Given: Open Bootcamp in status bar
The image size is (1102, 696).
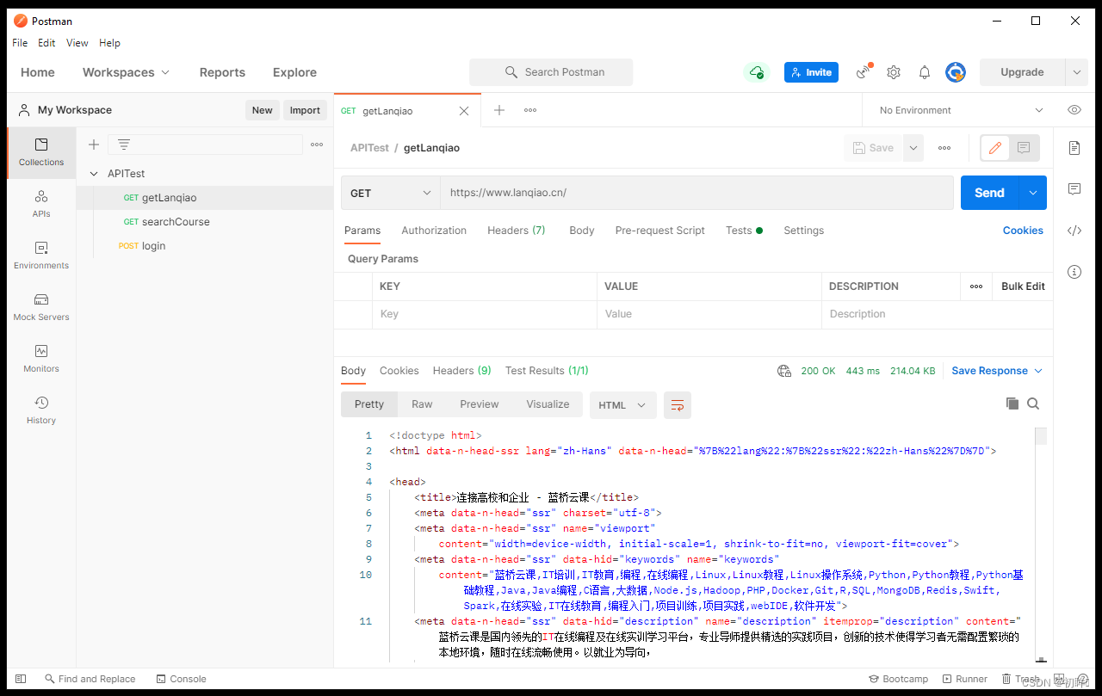Looking at the screenshot, I should [899, 679].
